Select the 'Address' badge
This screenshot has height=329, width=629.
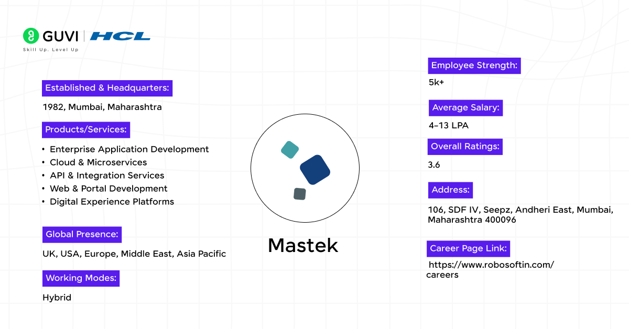(450, 190)
